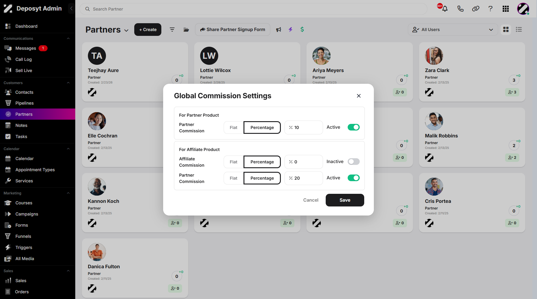The image size is (537, 299).
Task: Open Pipelines in sidebar
Action: 38,103
